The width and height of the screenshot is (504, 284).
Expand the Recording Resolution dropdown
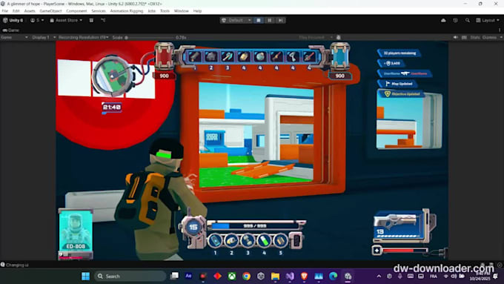pos(84,37)
